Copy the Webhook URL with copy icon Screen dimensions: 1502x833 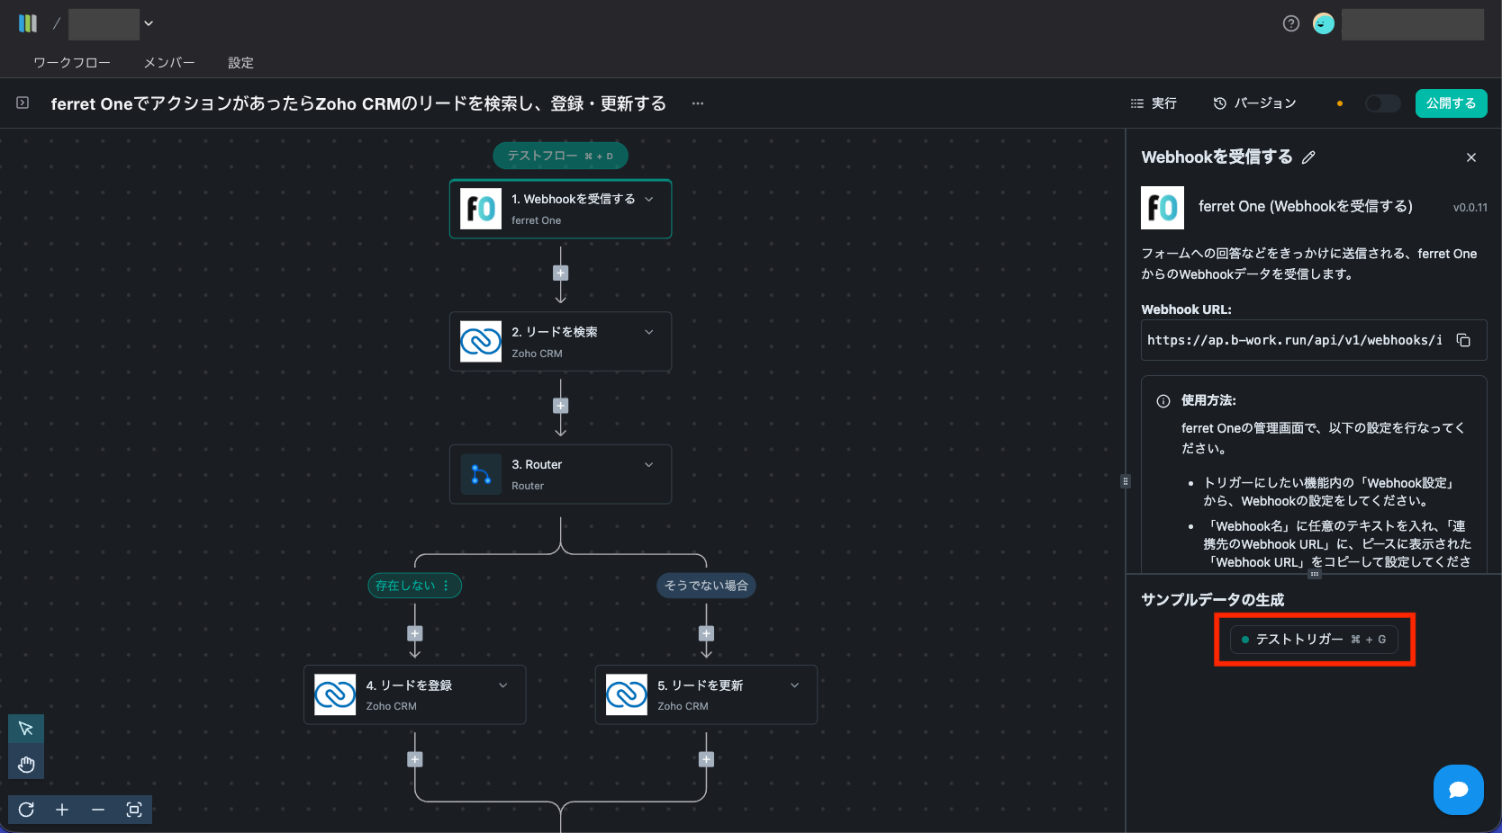(x=1463, y=340)
